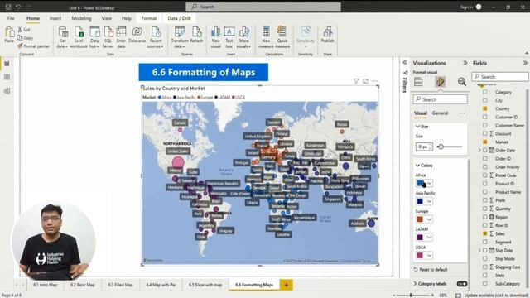Screen dimensions: 530x298
Task: Switch to the Modeling ribbon tab
Action: coord(81,18)
